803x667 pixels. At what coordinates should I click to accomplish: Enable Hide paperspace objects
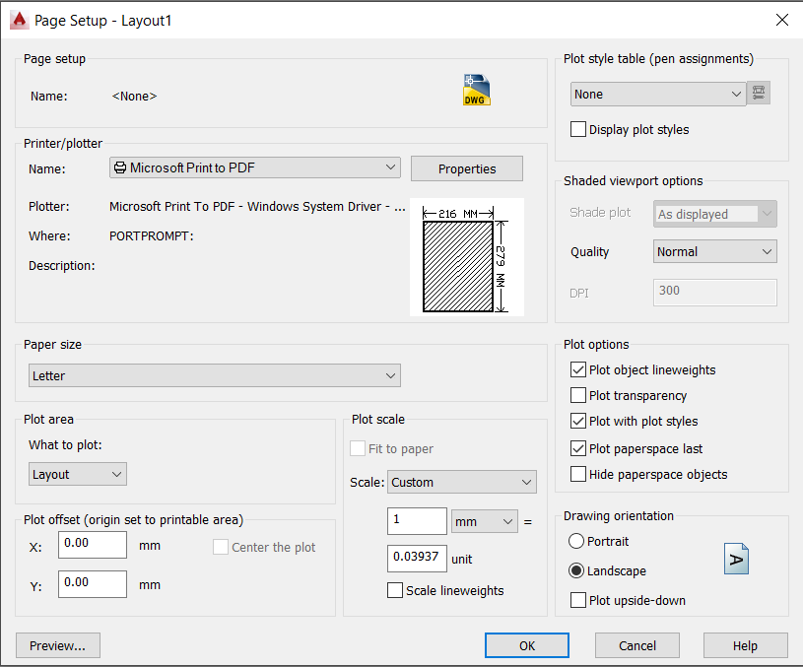click(x=580, y=474)
